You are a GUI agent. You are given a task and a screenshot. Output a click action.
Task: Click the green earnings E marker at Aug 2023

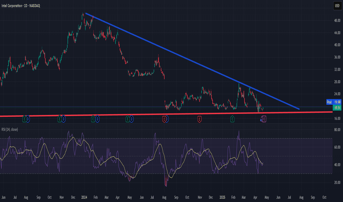click(25, 119)
